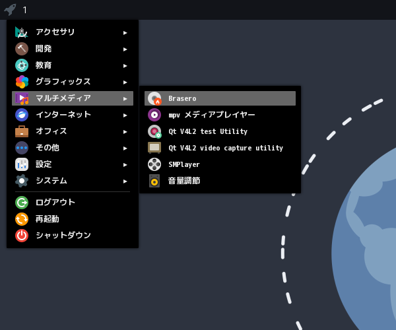396x330 pixels.
Task: Open the その他 menu category
Action: (x=73, y=148)
